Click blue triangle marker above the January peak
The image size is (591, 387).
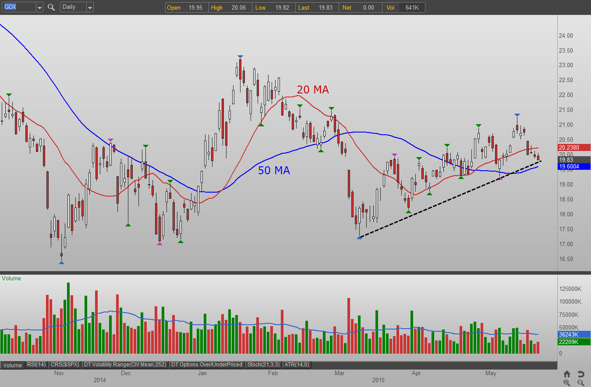coord(240,57)
